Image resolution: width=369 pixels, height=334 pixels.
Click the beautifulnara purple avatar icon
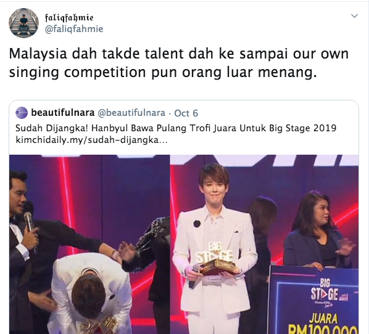click(x=22, y=113)
